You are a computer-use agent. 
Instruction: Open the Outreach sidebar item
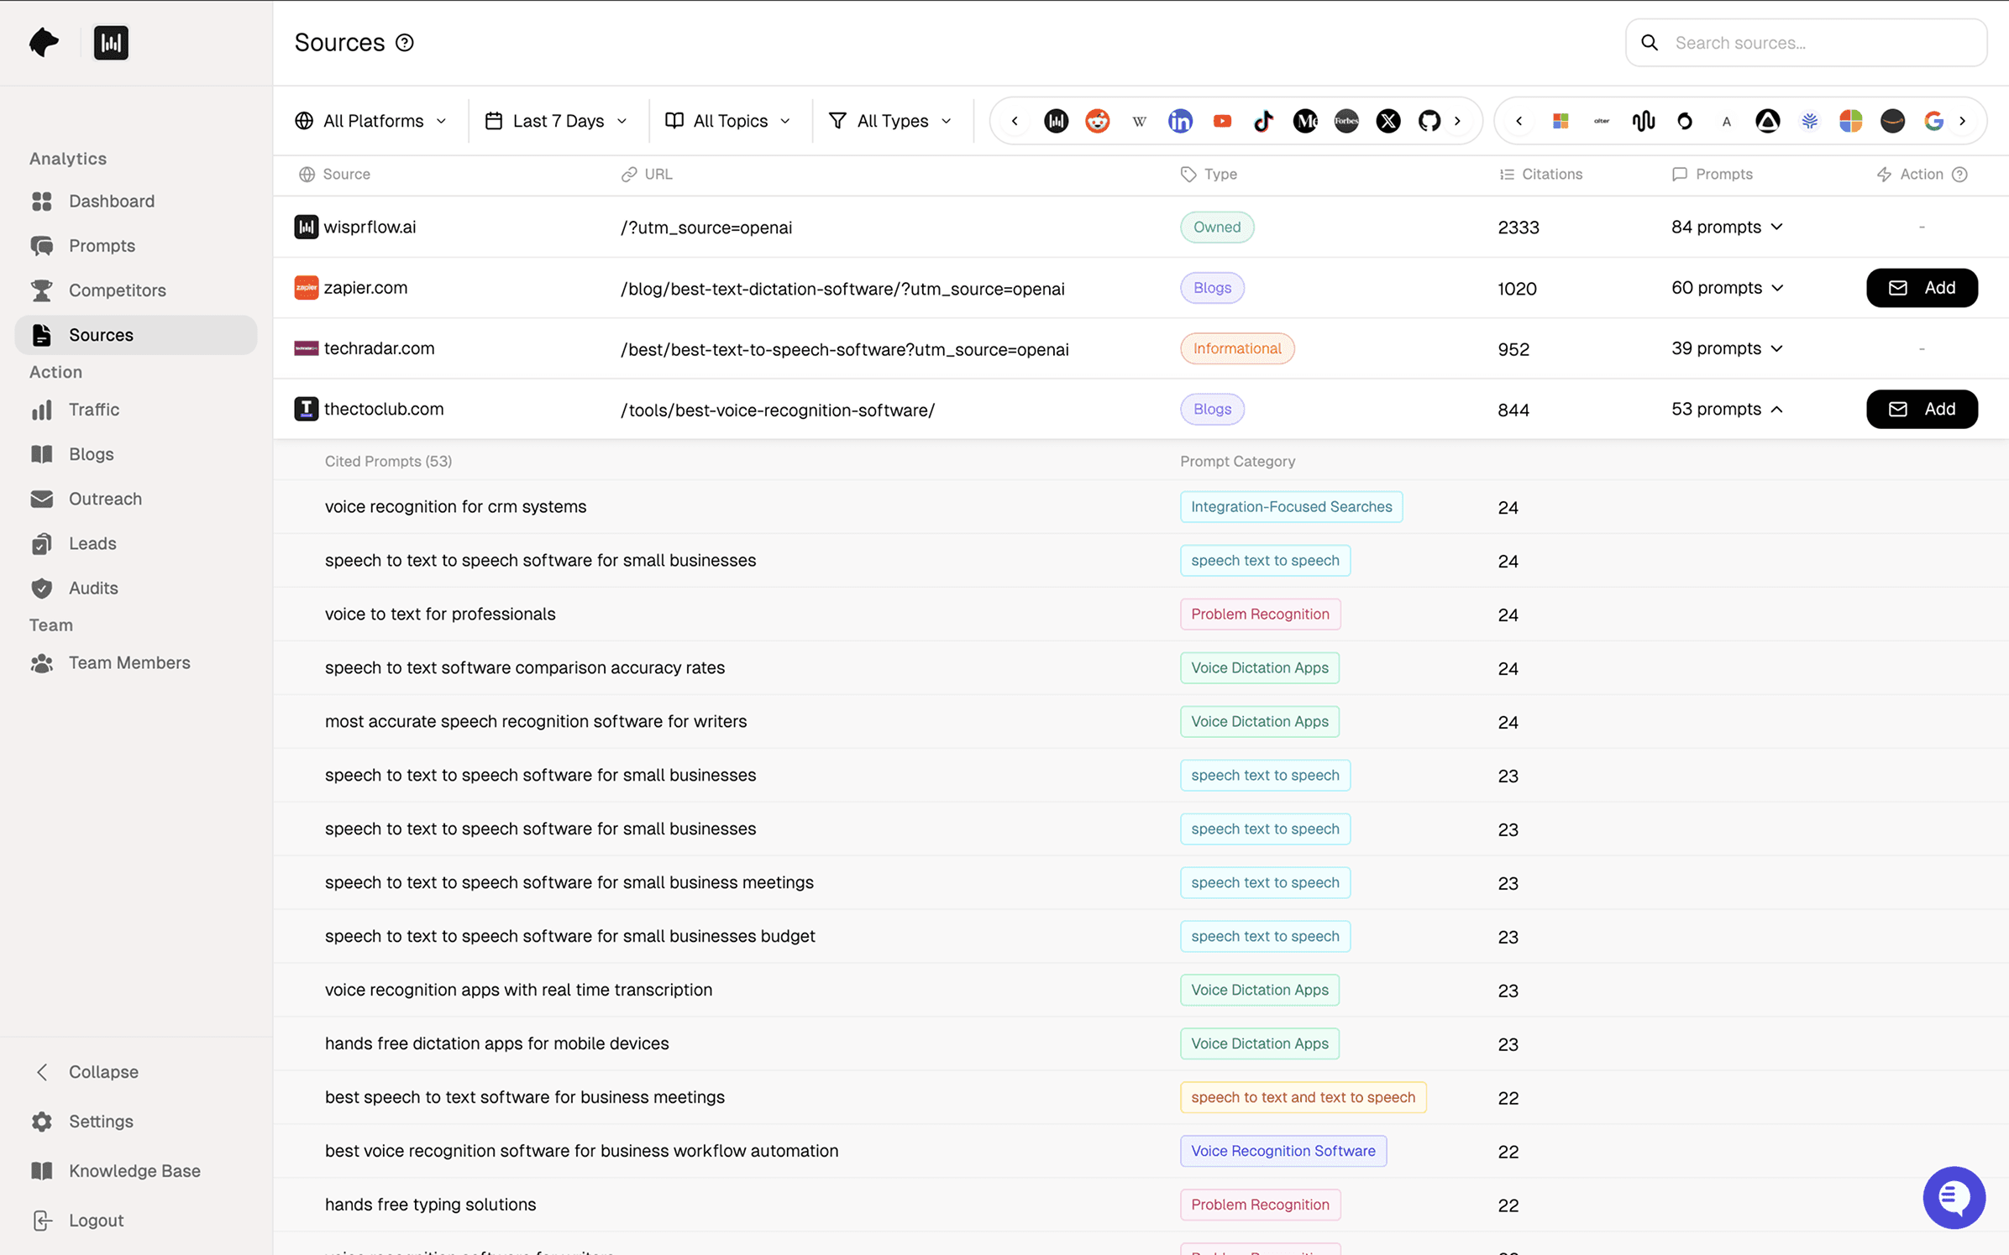tap(105, 499)
